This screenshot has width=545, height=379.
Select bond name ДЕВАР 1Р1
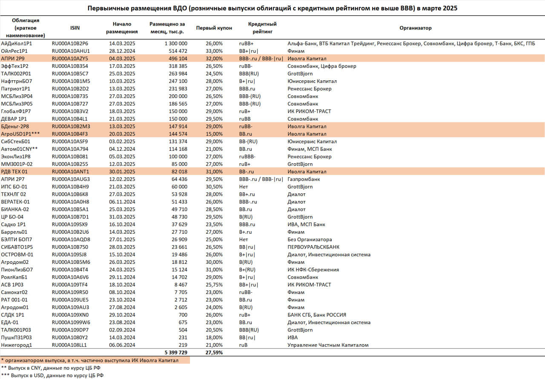point(15,119)
